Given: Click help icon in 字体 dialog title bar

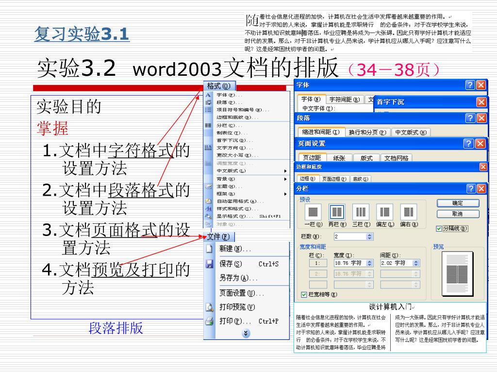Looking at the screenshot, I should (x=470, y=85).
